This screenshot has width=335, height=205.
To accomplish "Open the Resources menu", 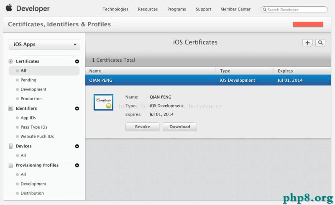I will pyautogui.click(x=148, y=9).
